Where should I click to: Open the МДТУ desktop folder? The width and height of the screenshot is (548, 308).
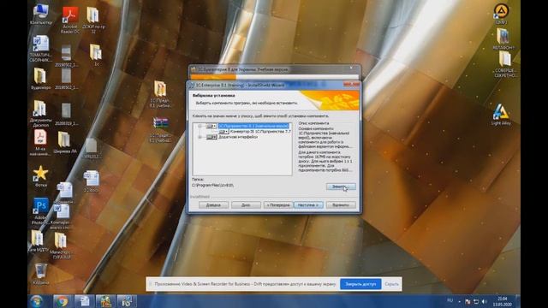(x=38, y=240)
